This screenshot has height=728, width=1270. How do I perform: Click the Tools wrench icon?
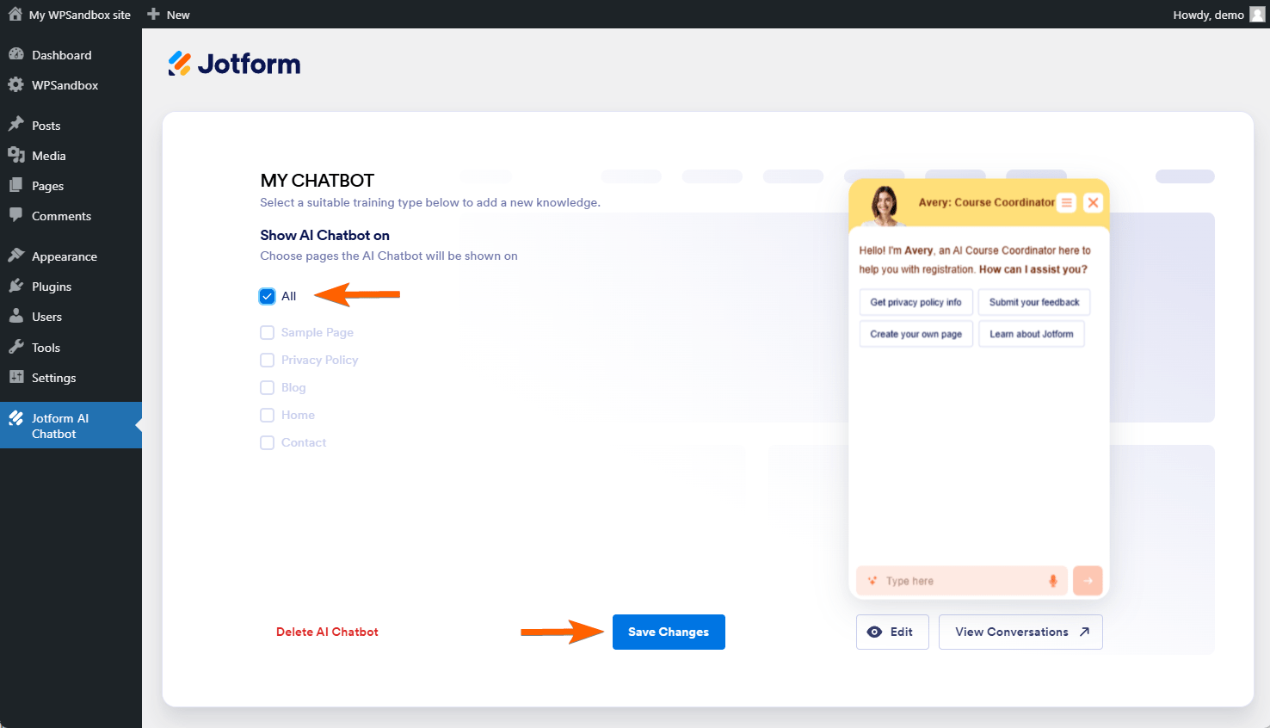[x=15, y=347]
